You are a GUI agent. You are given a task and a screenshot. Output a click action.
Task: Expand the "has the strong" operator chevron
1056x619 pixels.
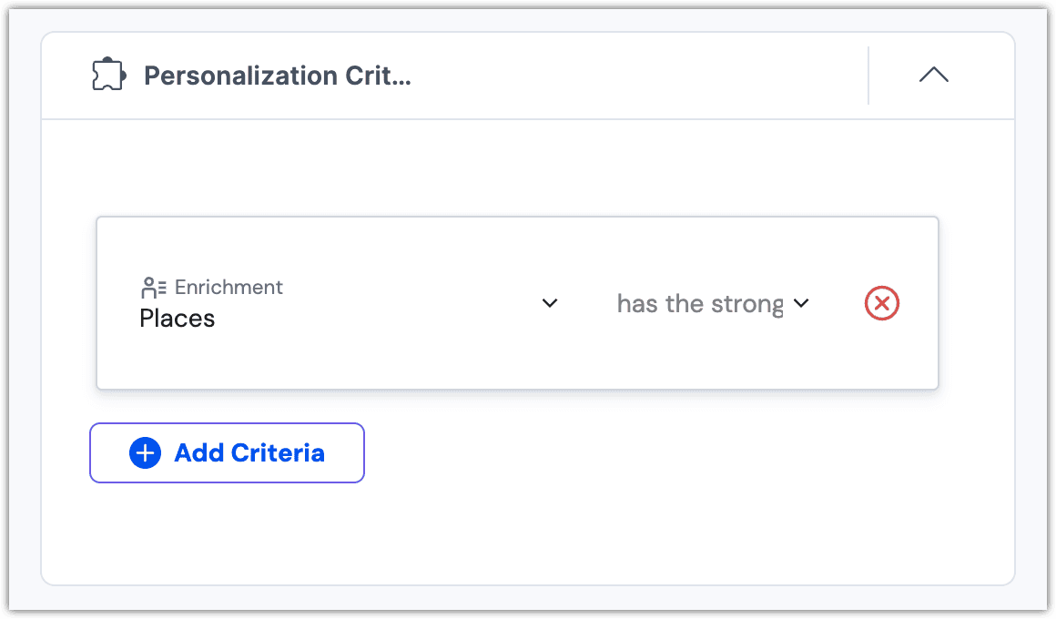801,303
